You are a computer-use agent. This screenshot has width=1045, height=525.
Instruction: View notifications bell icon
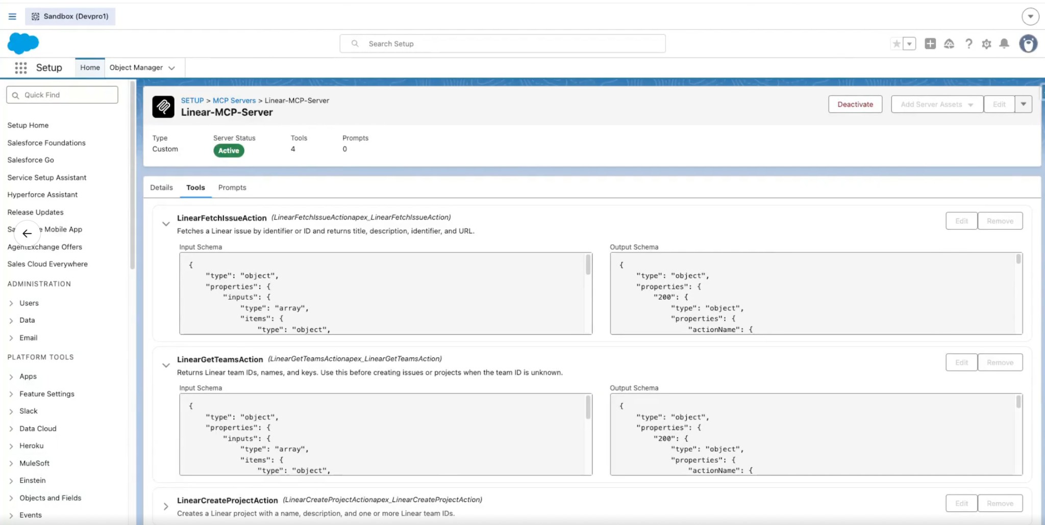[x=1004, y=44]
